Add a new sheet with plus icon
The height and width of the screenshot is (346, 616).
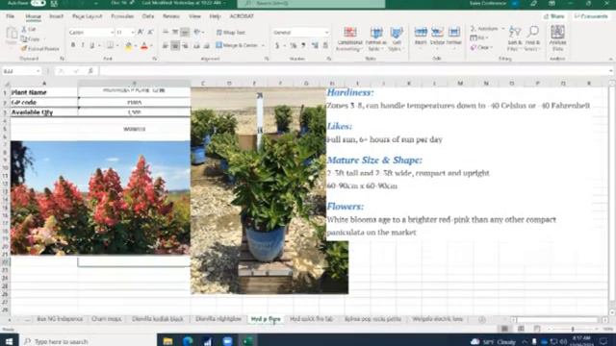481,320
